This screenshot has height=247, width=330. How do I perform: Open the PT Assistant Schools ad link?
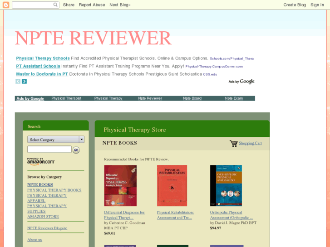pyautogui.click(x=38, y=66)
